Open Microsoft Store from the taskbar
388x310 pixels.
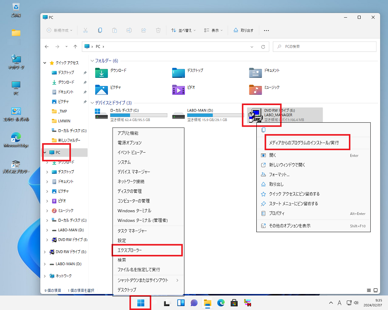(x=234, y=303)
